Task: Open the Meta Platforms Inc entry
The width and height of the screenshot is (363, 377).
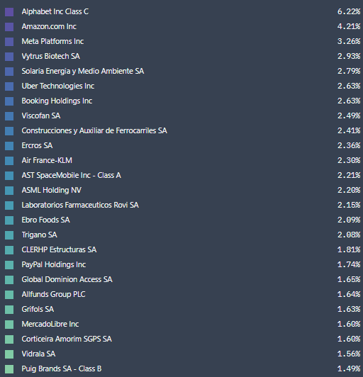Action: [52, 41]
